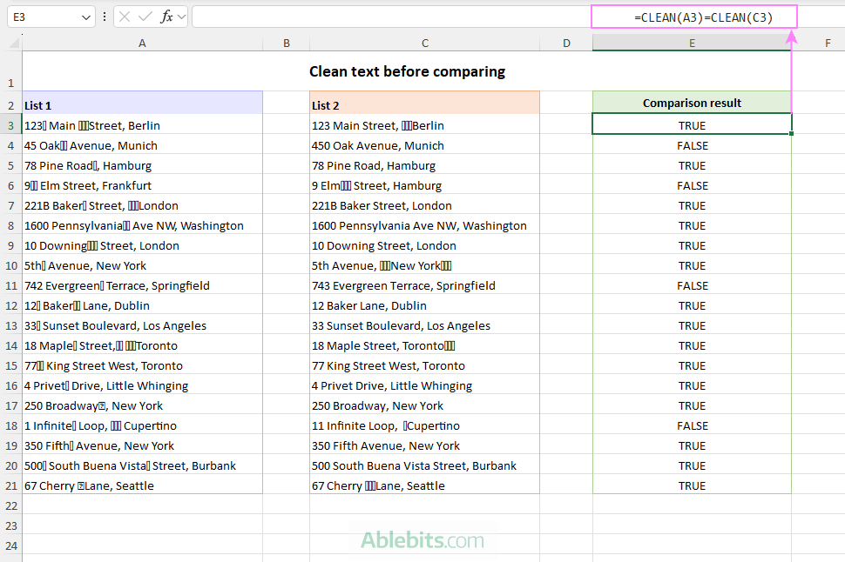845x562 pixels.
Task: Select column header E
Action: click(x=692, y=42)
